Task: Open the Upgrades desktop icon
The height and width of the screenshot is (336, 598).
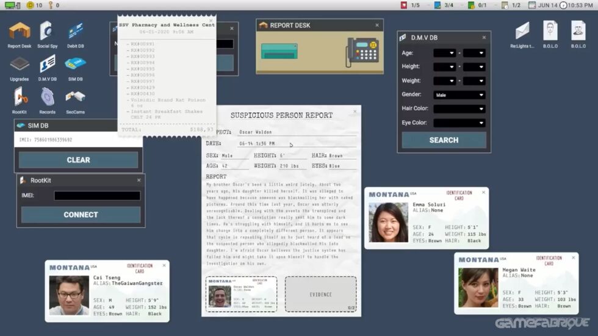Action: [20, 68]
